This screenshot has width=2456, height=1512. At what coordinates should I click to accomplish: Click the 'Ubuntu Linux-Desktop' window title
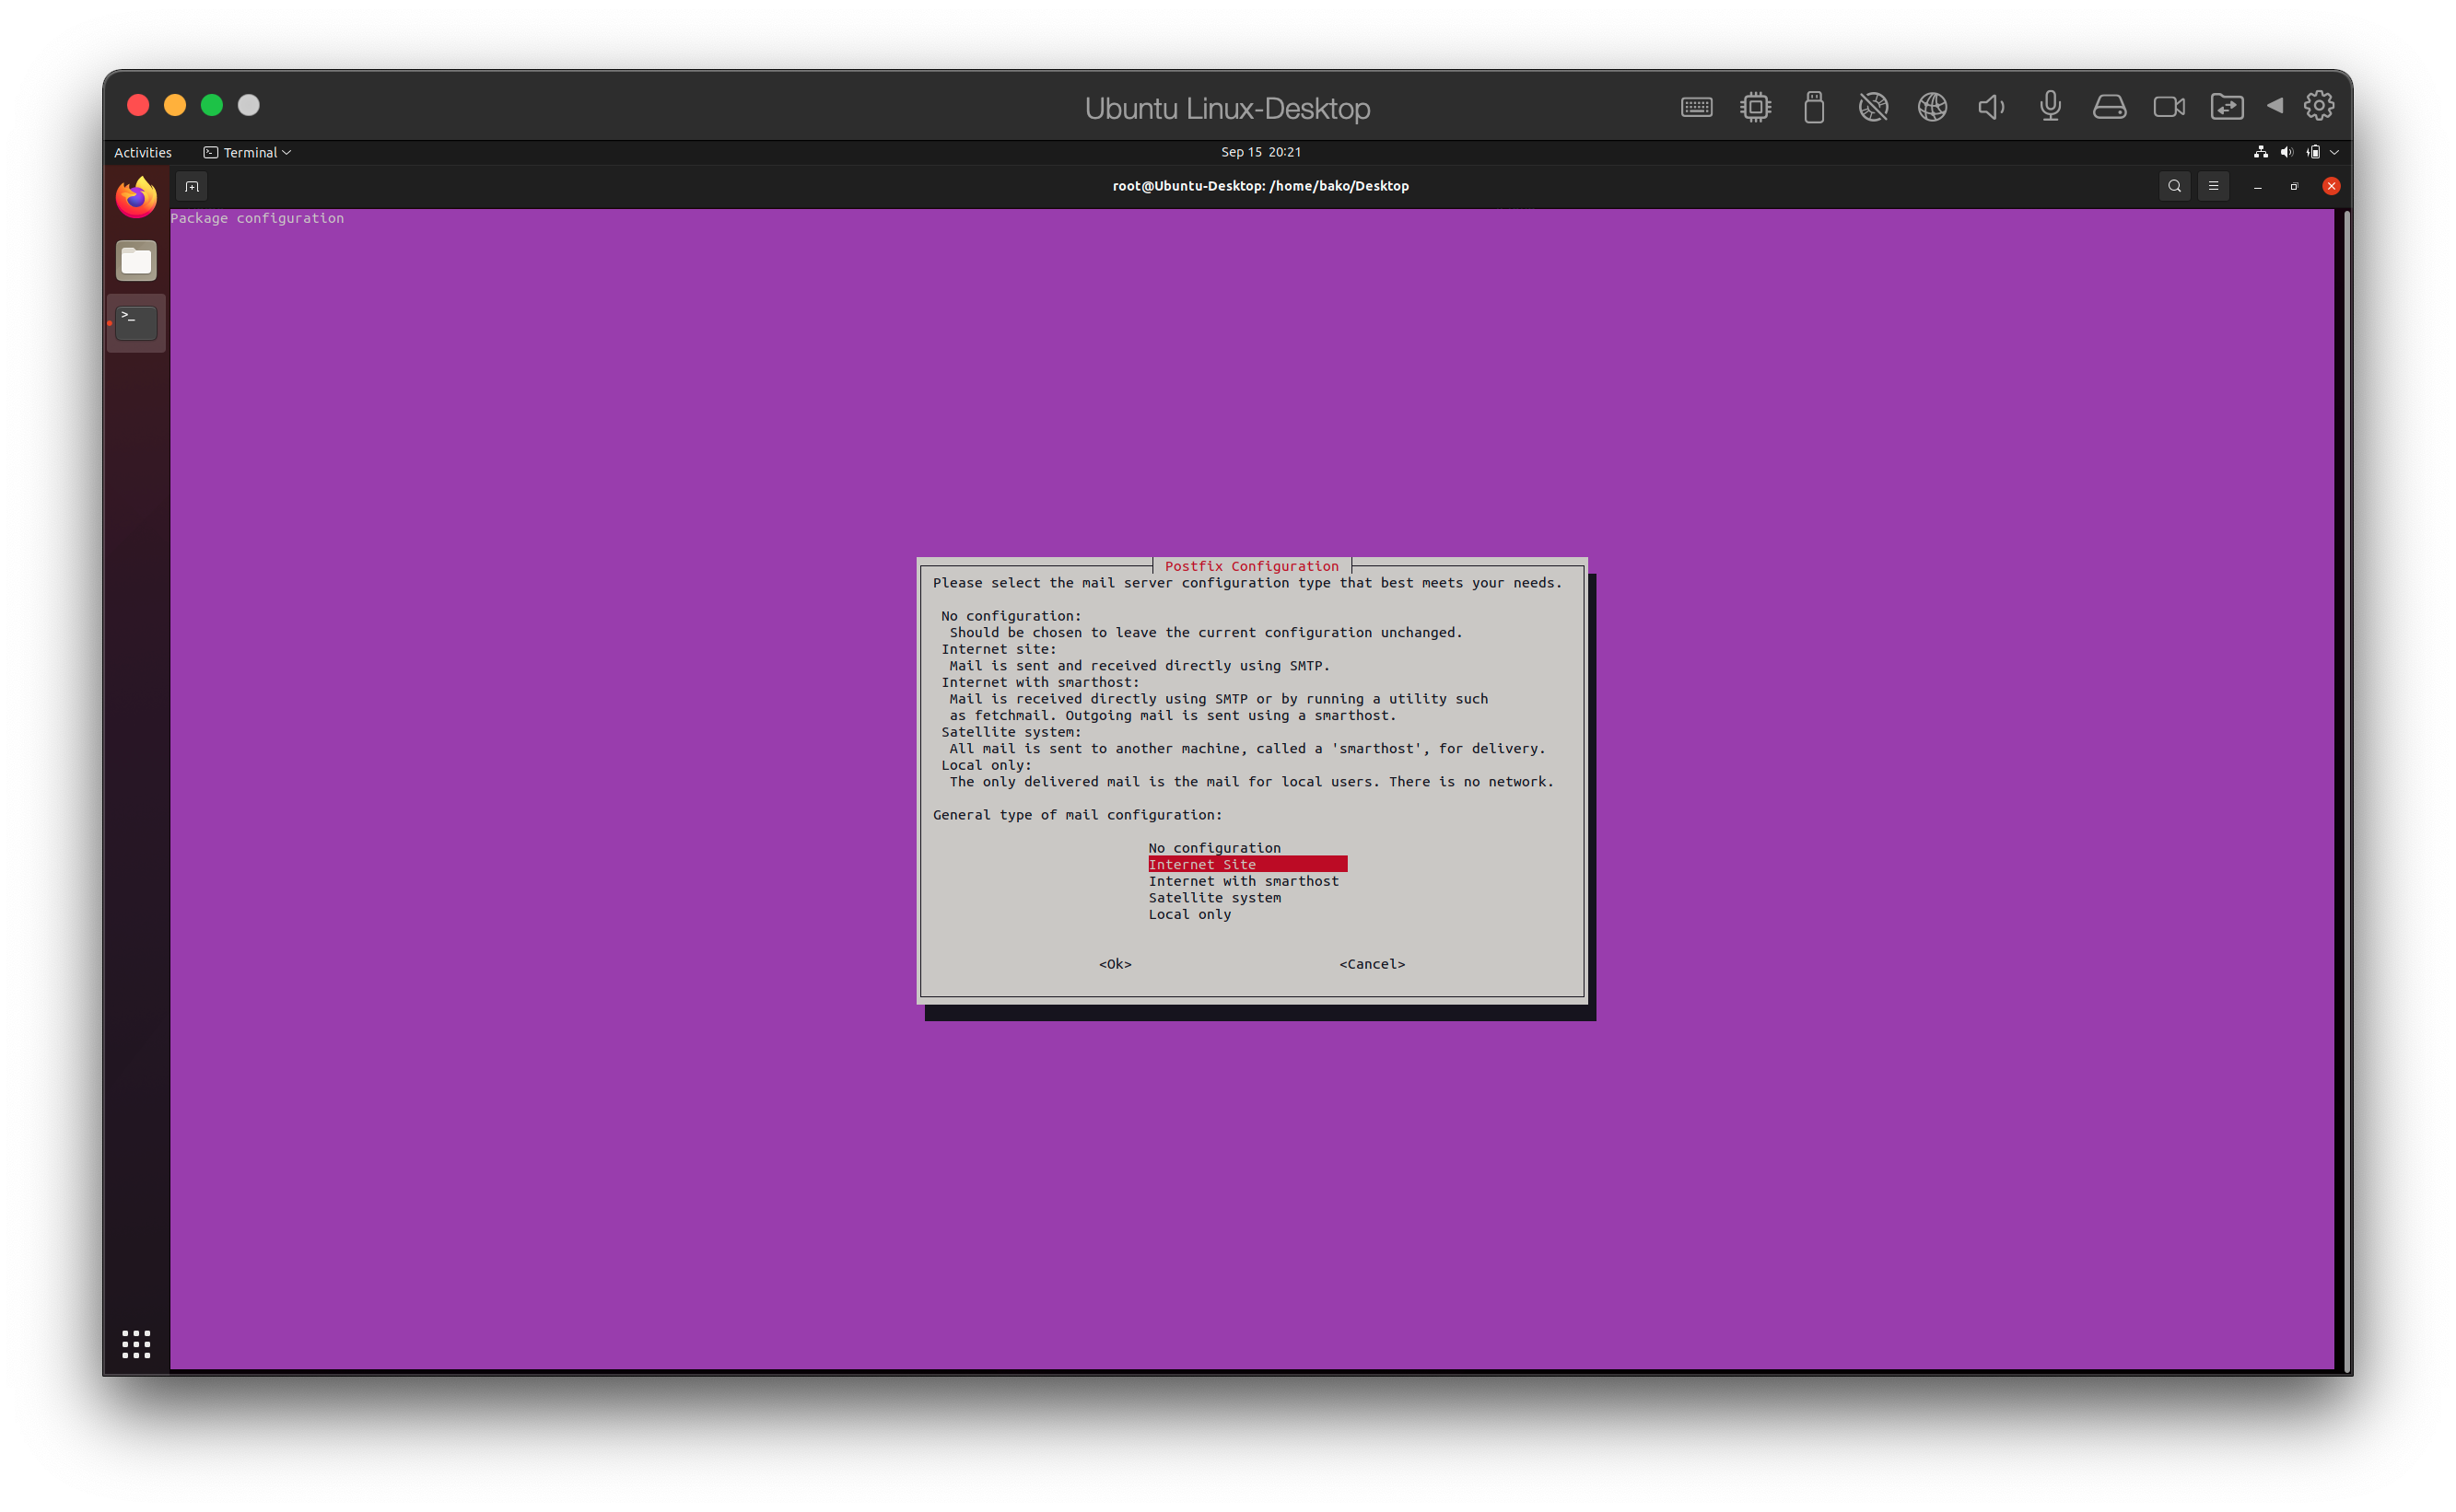coord(1227,108)
